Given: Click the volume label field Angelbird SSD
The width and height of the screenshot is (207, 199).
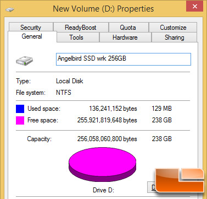Looking at the screenshot, I should pos(124,59).
